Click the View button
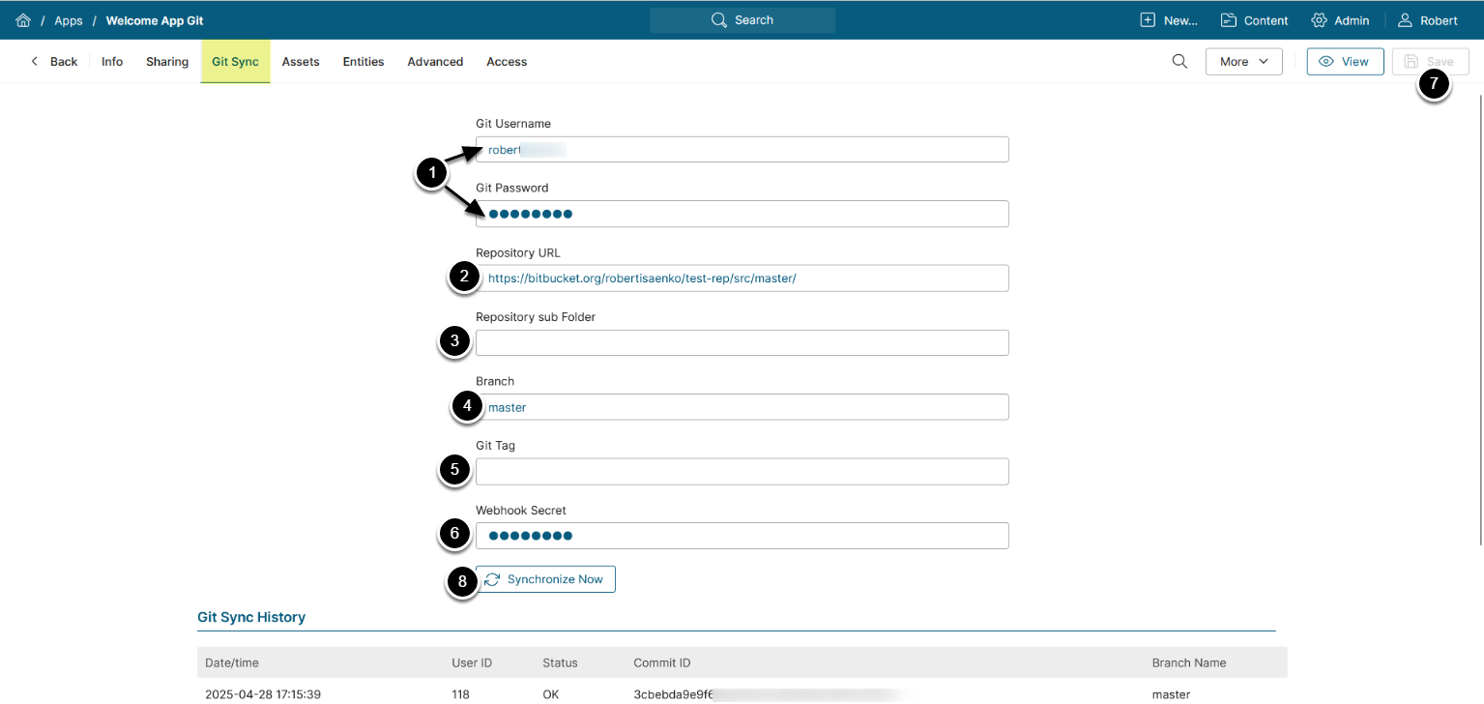 pos(1345,61)
